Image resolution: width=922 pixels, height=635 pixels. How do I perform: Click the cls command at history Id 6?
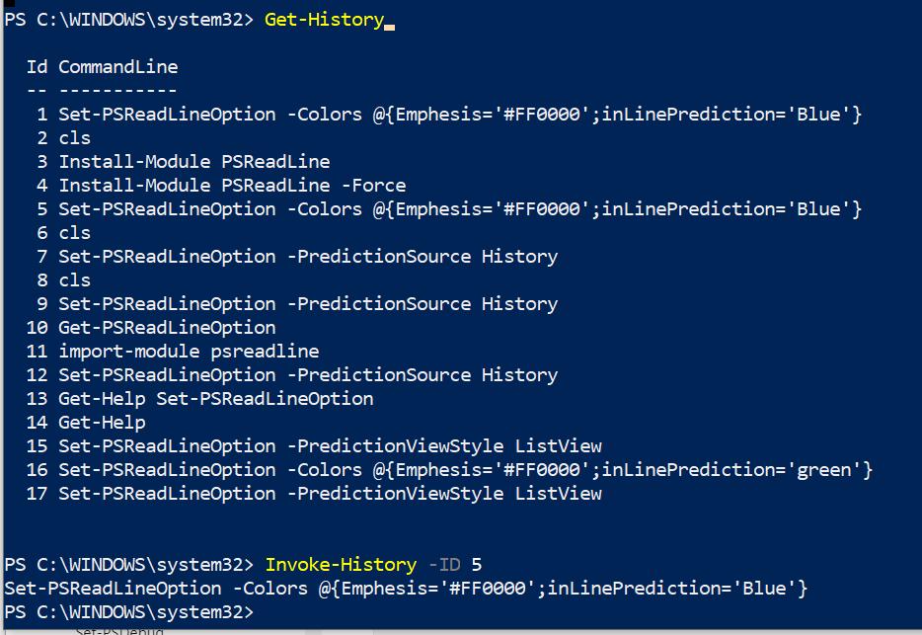(75, 233)
